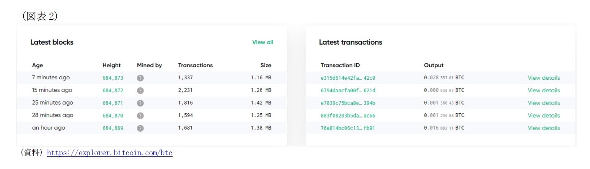Click unknown miner icon for block 684,870

tap(140, 116)
